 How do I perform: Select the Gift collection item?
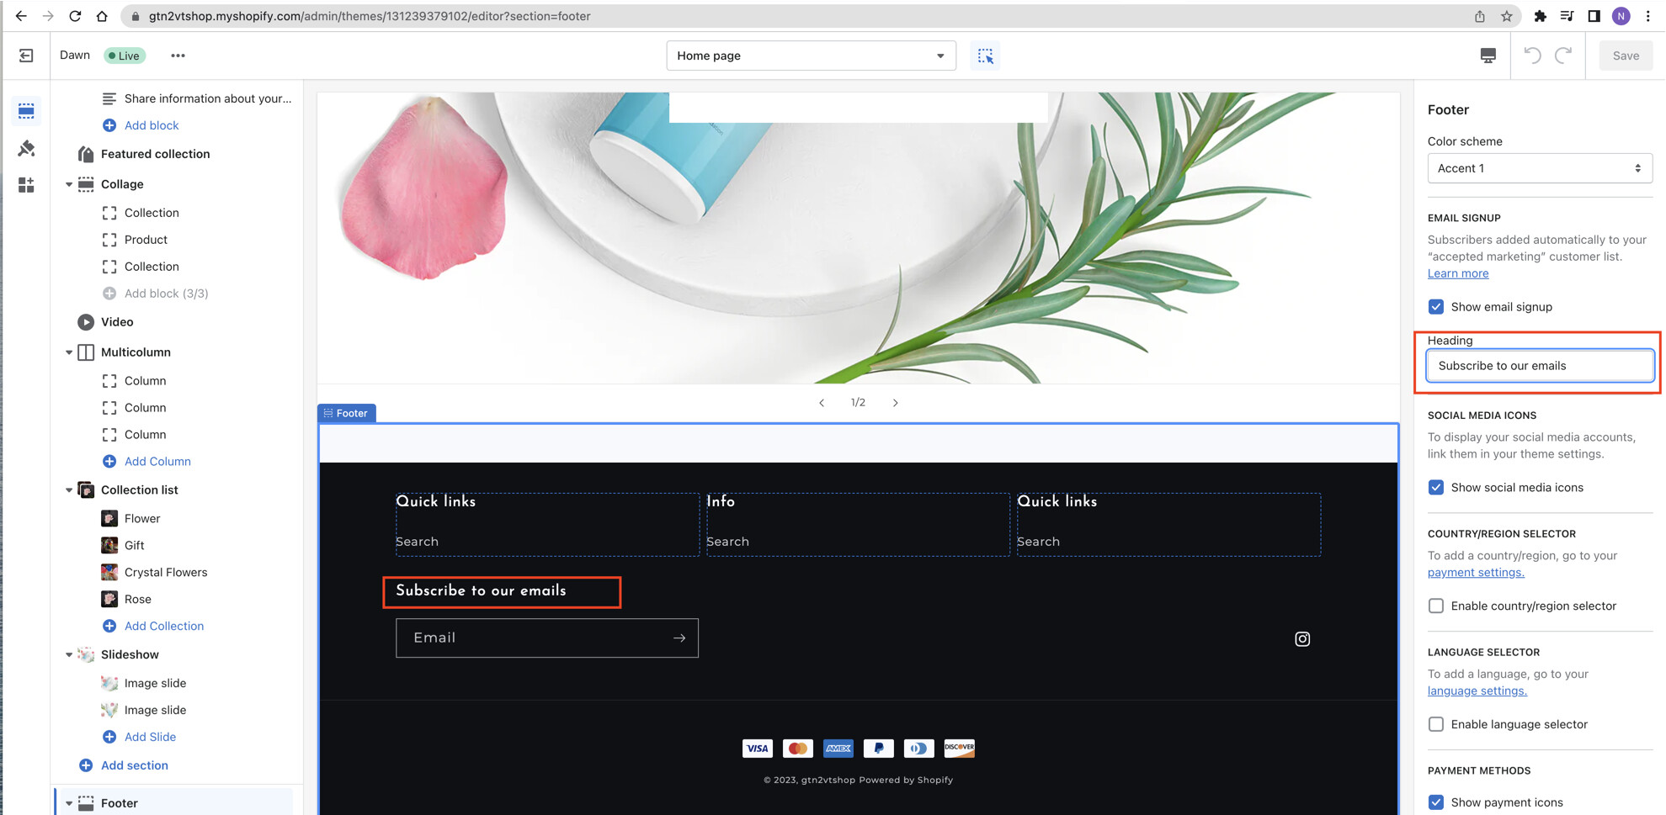[135, 546]
